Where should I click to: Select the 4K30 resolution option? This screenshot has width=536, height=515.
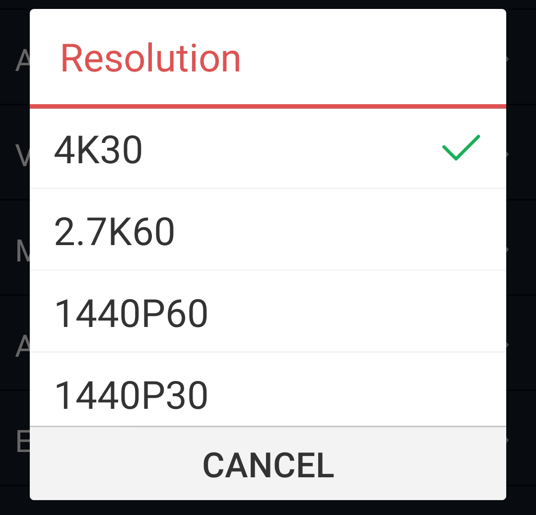point(268,149)
